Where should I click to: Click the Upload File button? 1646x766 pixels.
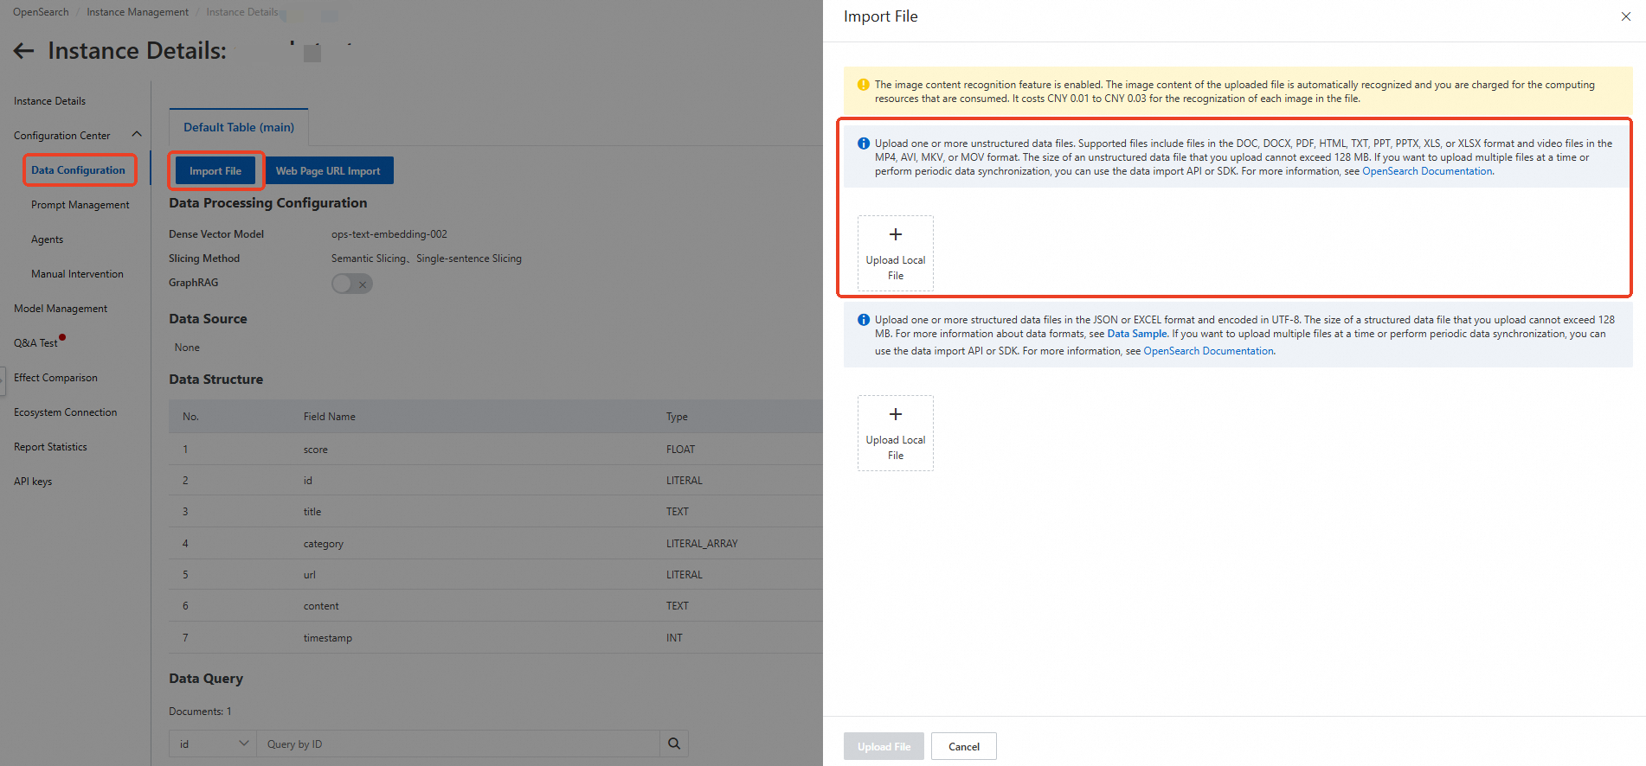884,746
